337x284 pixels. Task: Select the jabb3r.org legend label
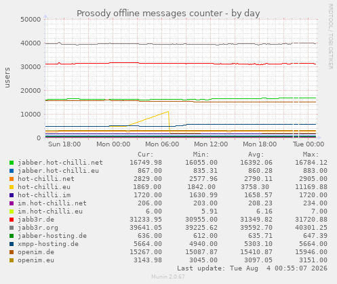38,228
